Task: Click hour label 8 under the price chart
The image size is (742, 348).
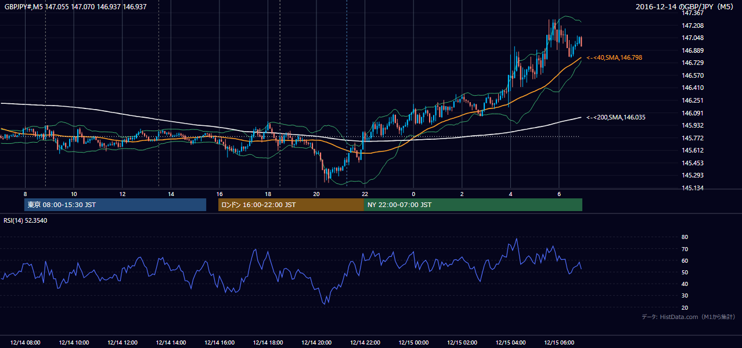Action: coord(26,194)
